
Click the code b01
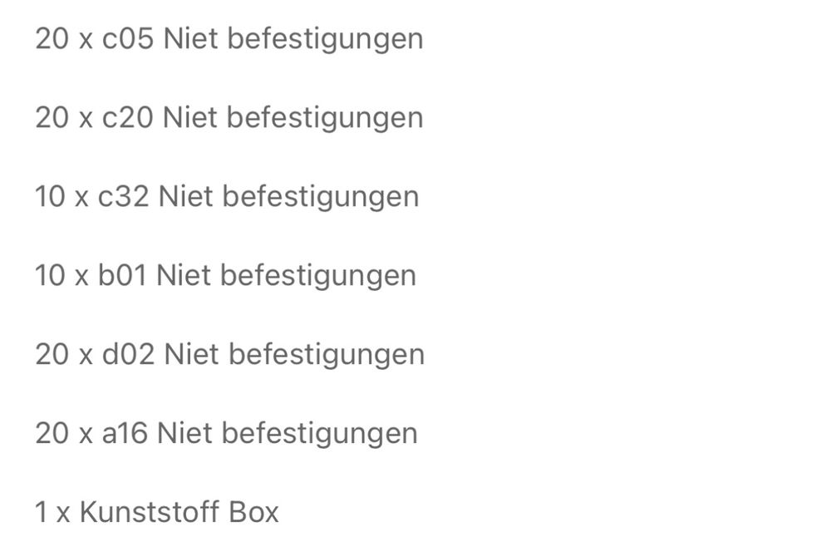pyautogui.click(x=122, y=276)
